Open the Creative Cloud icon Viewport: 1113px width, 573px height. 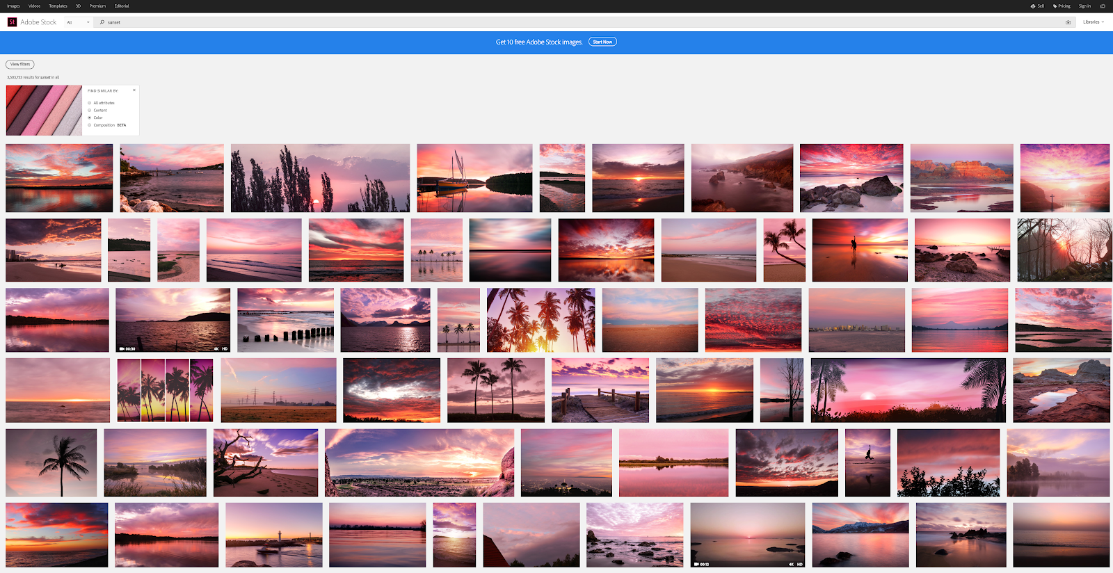1103,6
